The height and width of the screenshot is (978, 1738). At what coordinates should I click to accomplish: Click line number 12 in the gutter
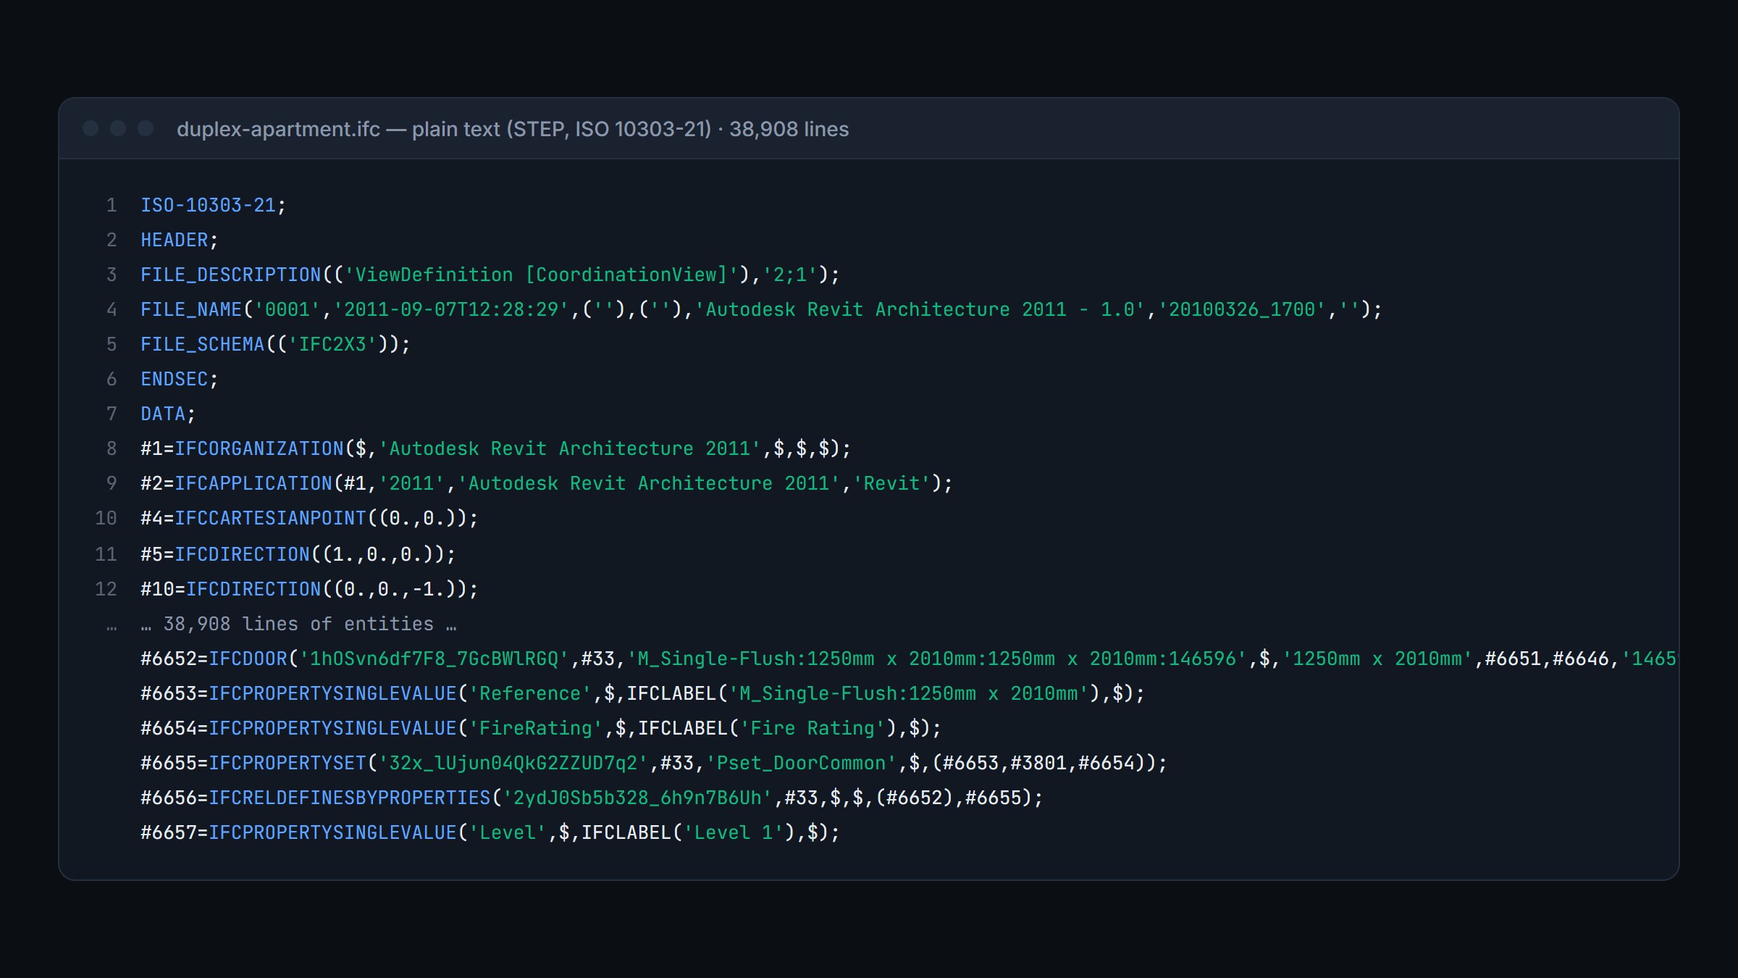coord(106,589)
